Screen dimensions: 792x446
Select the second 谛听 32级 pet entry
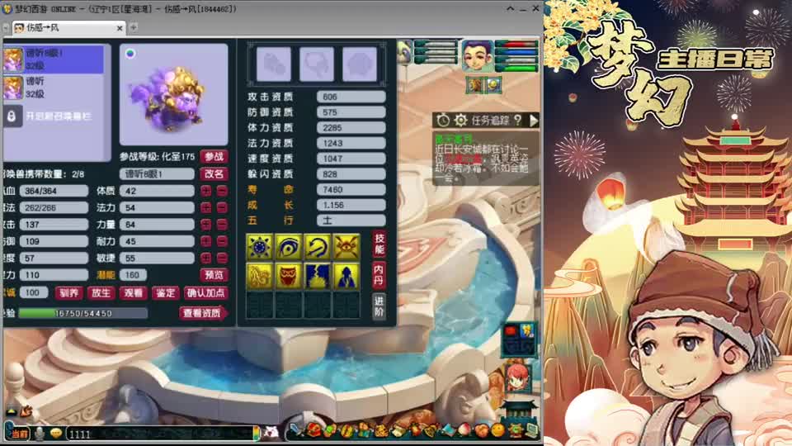coord(53,88)
